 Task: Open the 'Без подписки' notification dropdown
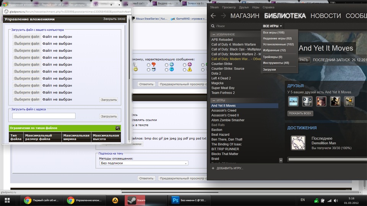pos(144,163)
